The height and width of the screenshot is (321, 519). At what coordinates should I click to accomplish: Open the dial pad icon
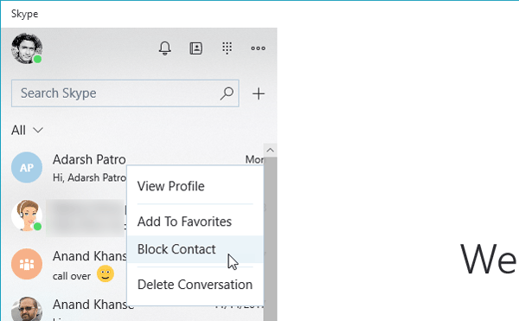[x=227, y=48]
